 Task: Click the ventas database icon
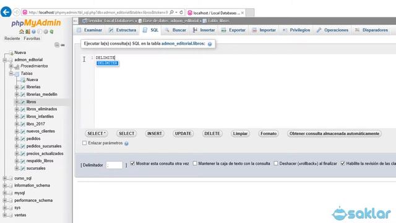(x=11, y=215)
